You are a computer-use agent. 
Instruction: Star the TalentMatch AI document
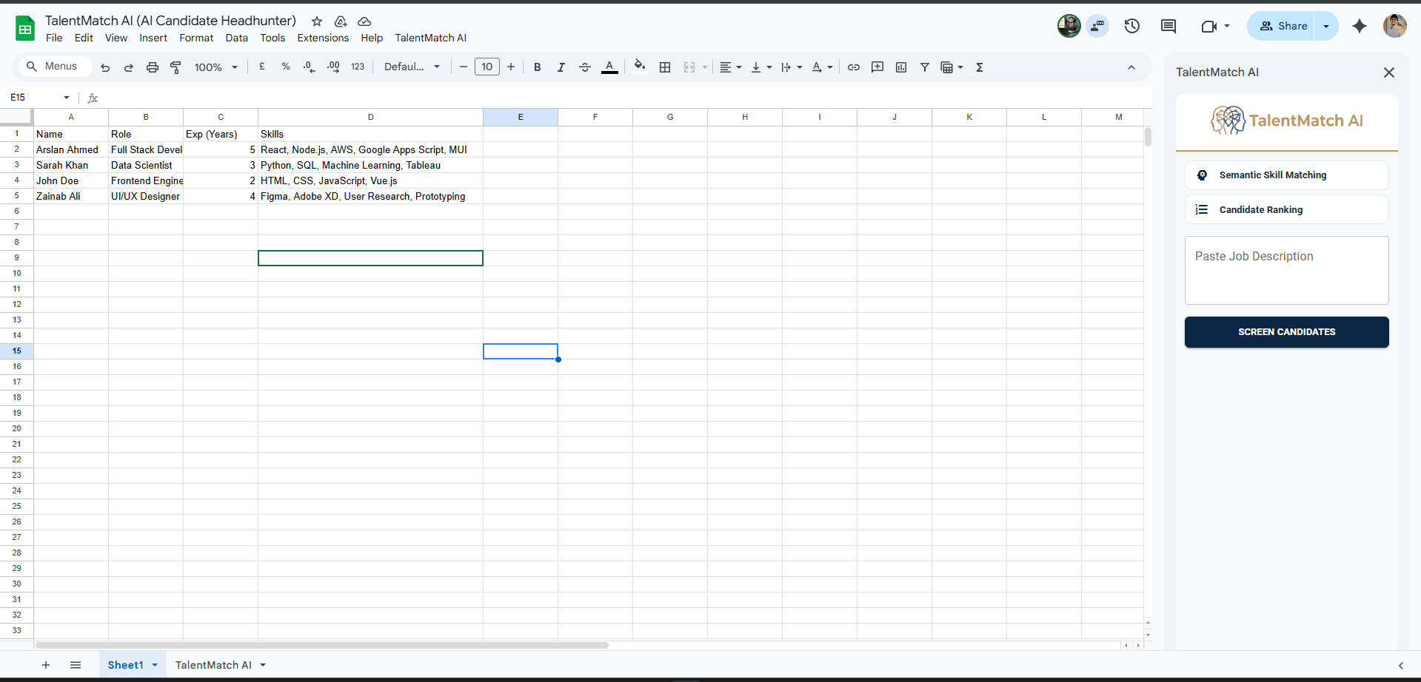(317, 21)
